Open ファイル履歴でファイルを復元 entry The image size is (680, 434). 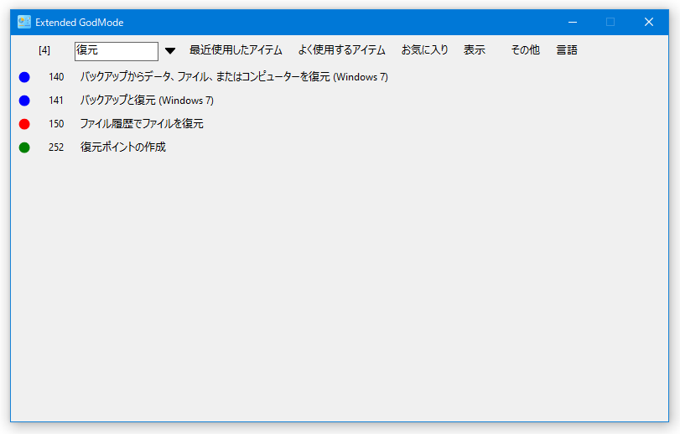click(x=142, y=123)
